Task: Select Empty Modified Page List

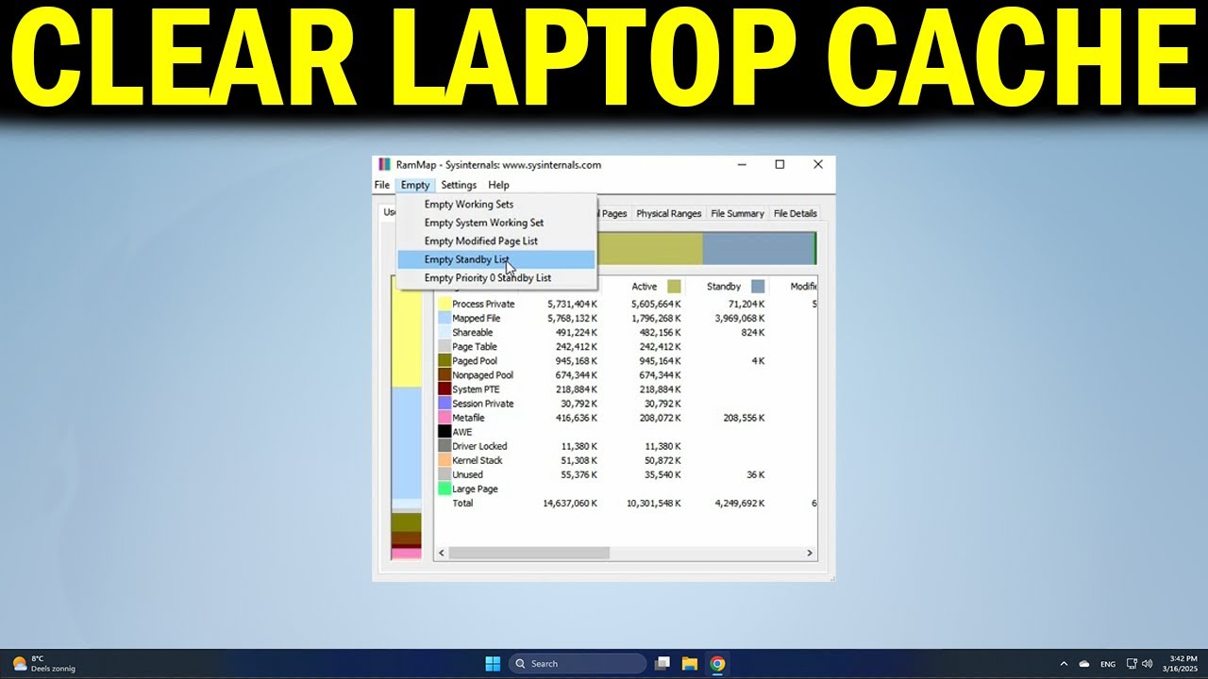Action: [x=496, y=241]
